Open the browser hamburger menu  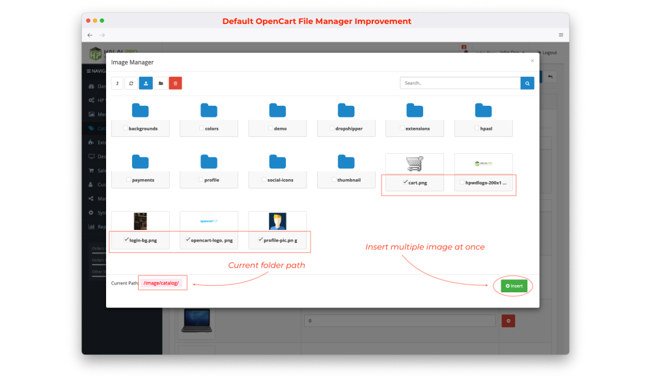tap(561, 34)
